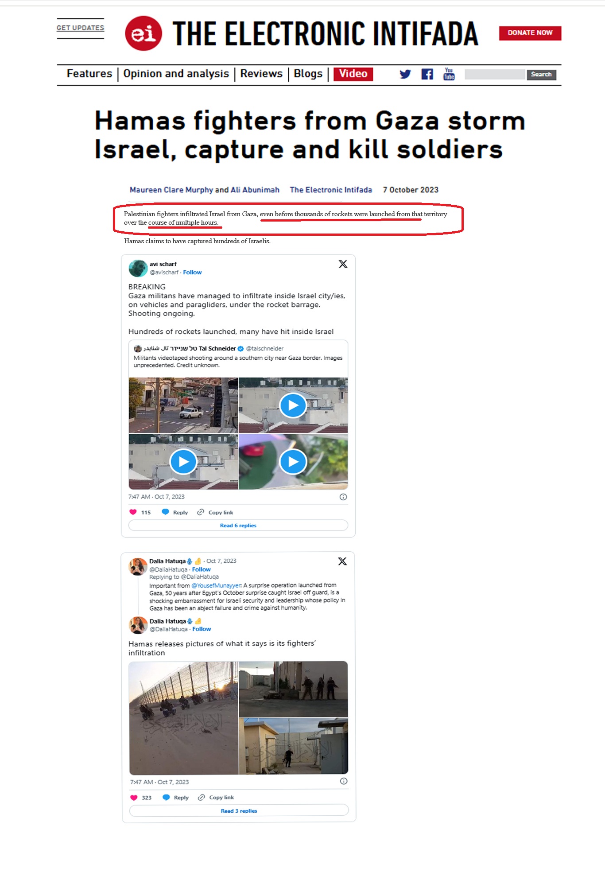This screenshot has width=605, height=888.
Task: Play the bottom-left video thumbnail
Action: tap(183, 462)
